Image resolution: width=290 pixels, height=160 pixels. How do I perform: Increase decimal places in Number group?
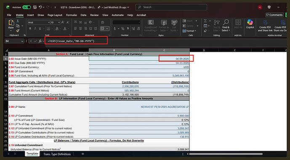coord(133,29)
